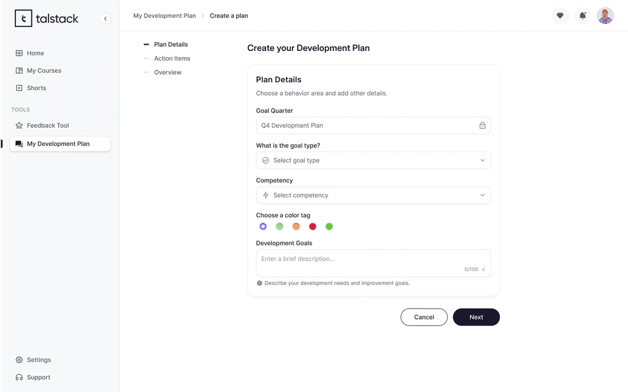
Task: Open the Feedback Tool menu item
Action: (47, 126)
